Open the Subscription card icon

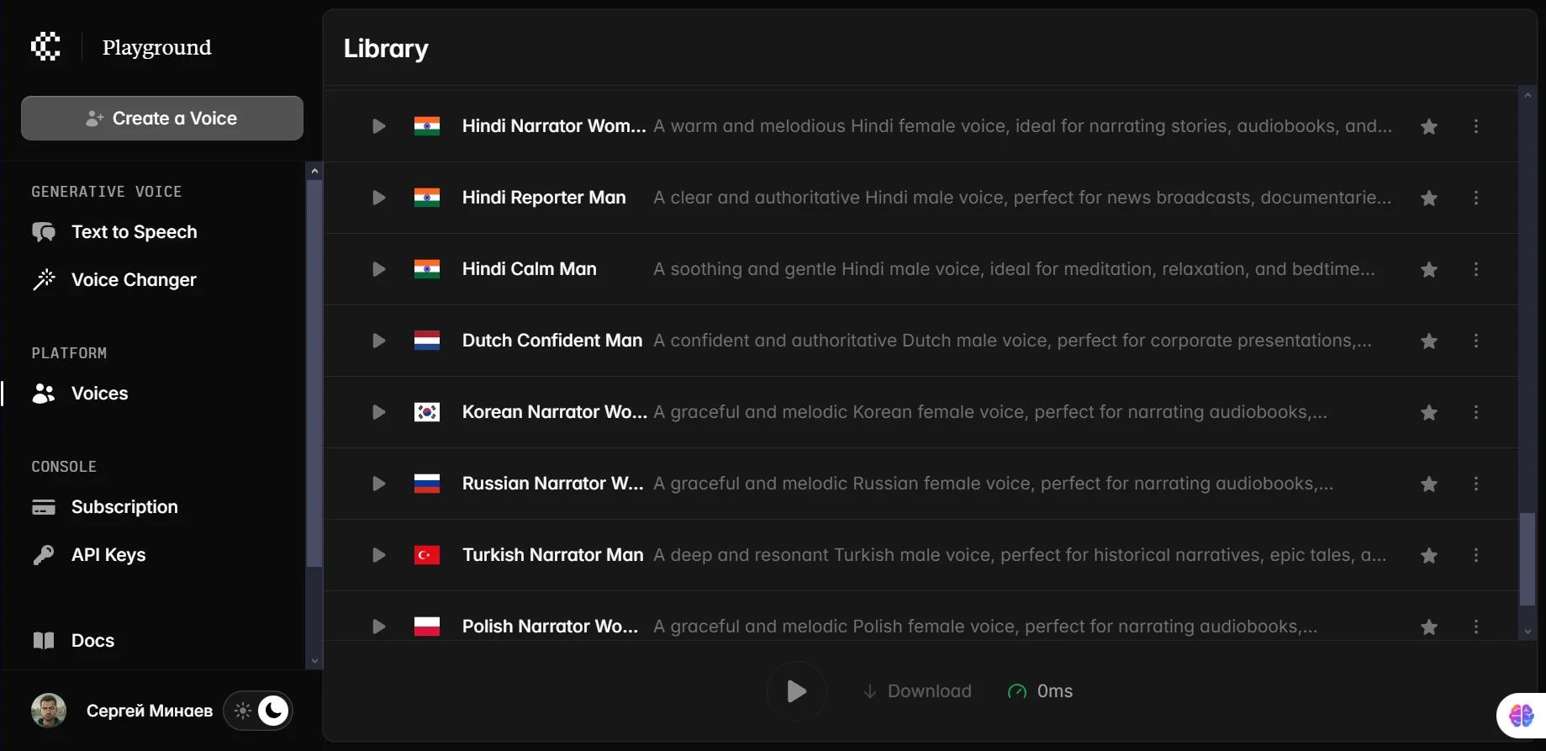(x=44, y=507)
